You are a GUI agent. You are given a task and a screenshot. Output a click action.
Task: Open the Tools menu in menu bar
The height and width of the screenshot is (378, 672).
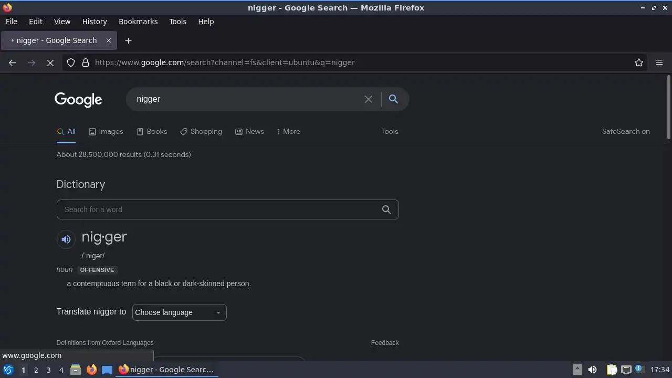point(177,22)
